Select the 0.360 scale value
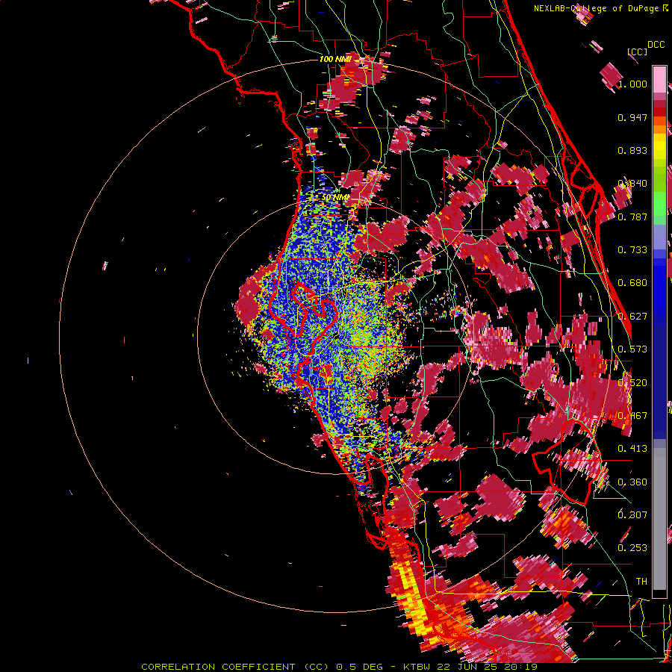 (632, 482)
